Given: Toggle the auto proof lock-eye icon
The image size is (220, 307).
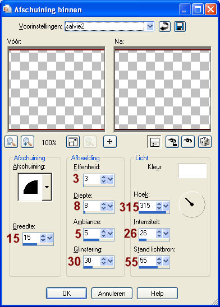Looking at the screenshot, I should pos(172,142).
